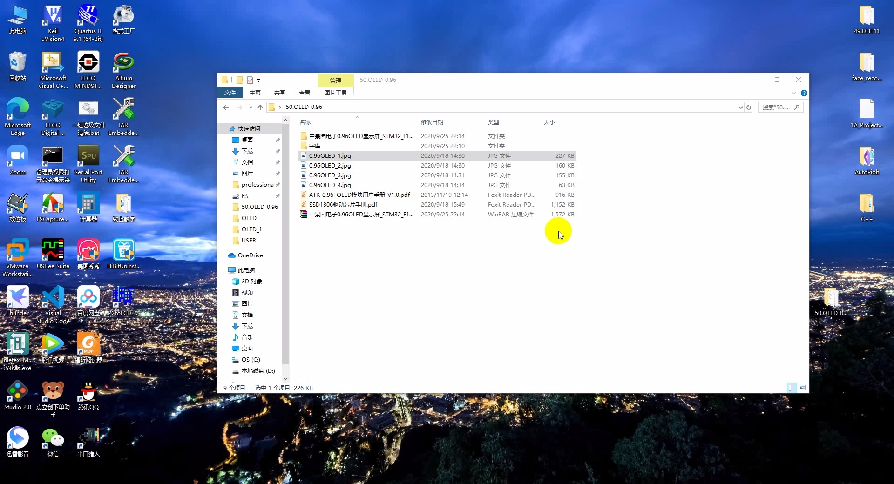Unpin 桌面 from quick access
Image resolution: width=894 pixels, height=484 pixels.
click(x=278, y=140)
